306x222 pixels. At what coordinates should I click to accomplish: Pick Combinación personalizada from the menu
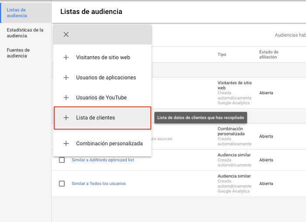coord(109,143)
